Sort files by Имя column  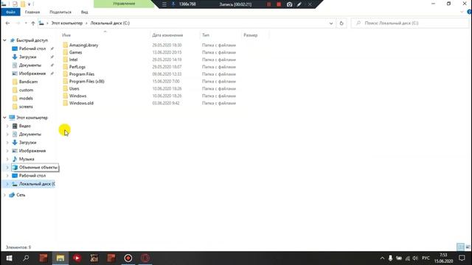pyautogui.click(x=66, y=35)
